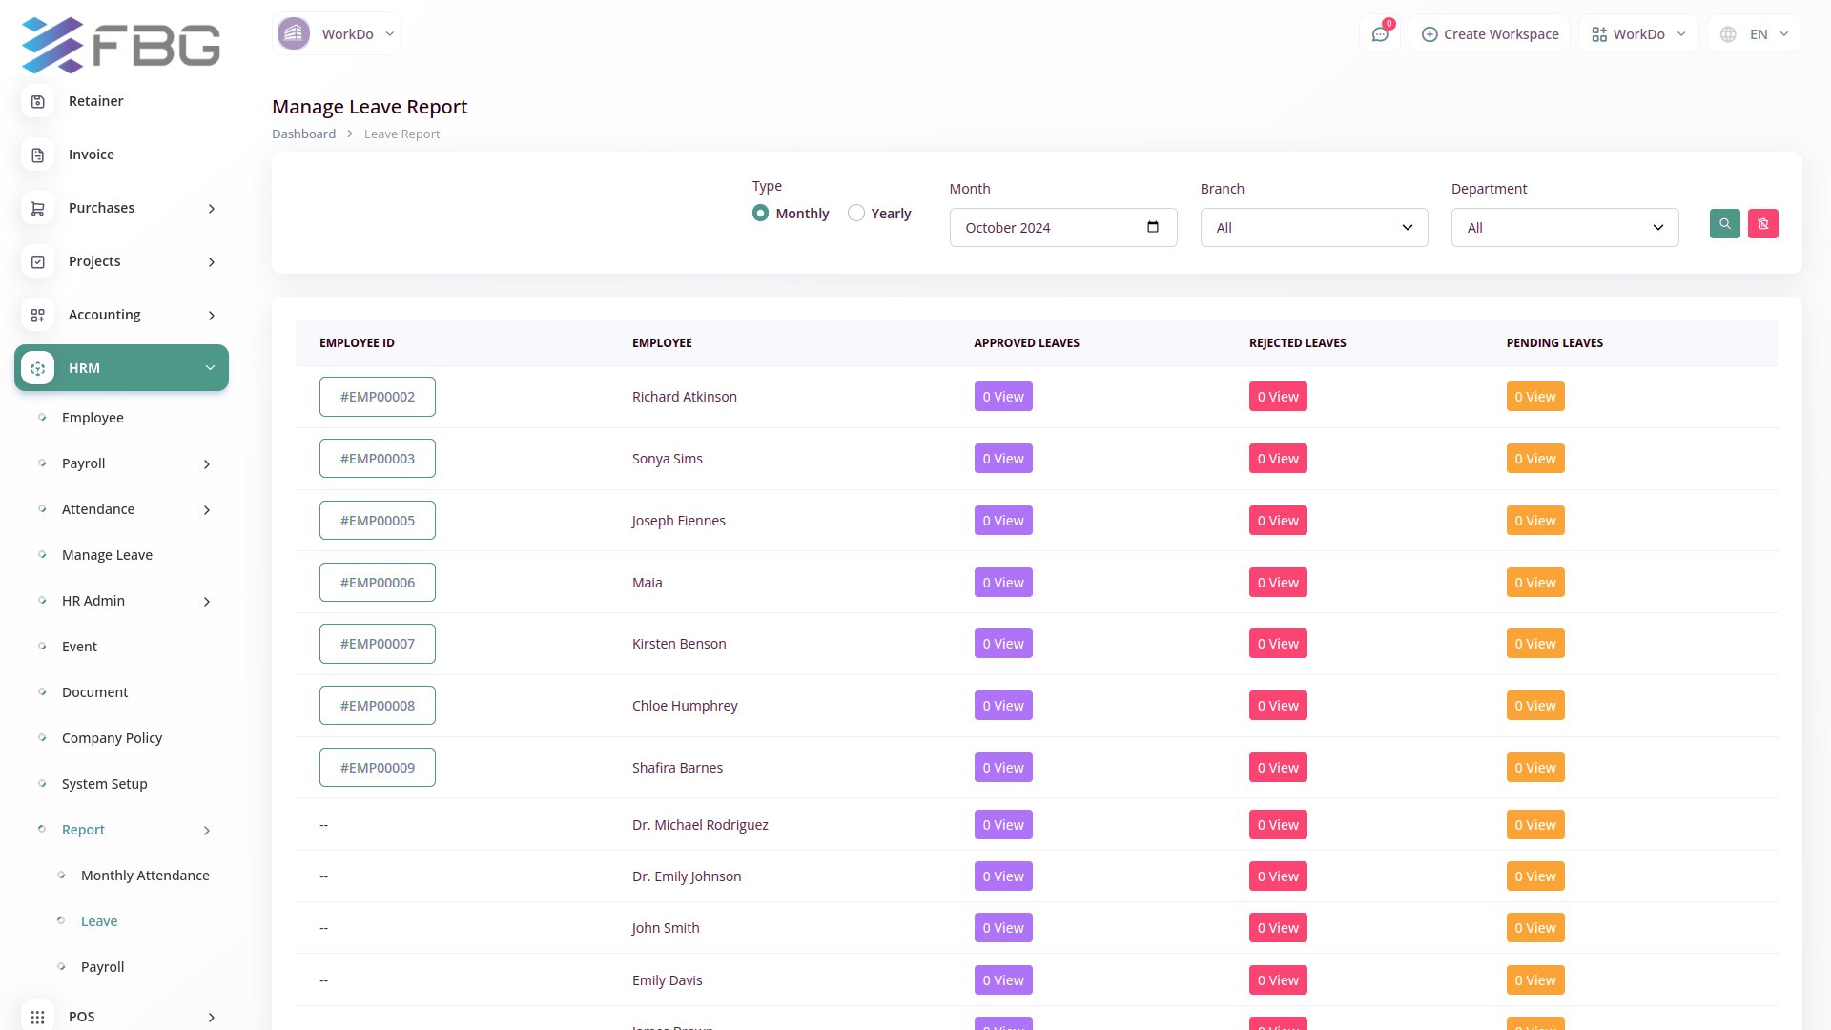Click the POS grid icon in sidebar

click(x=38, y=1017)
